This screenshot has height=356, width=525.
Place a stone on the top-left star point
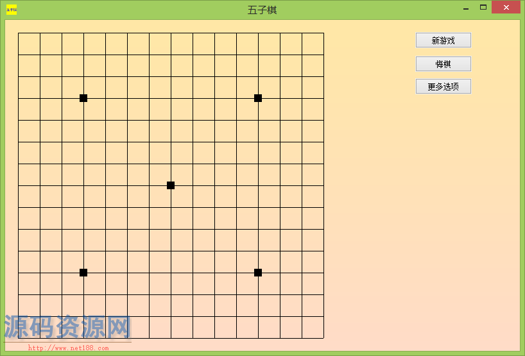83,98
